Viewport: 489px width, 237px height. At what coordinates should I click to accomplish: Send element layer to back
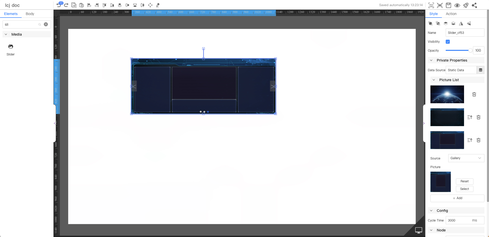(453, 23)
